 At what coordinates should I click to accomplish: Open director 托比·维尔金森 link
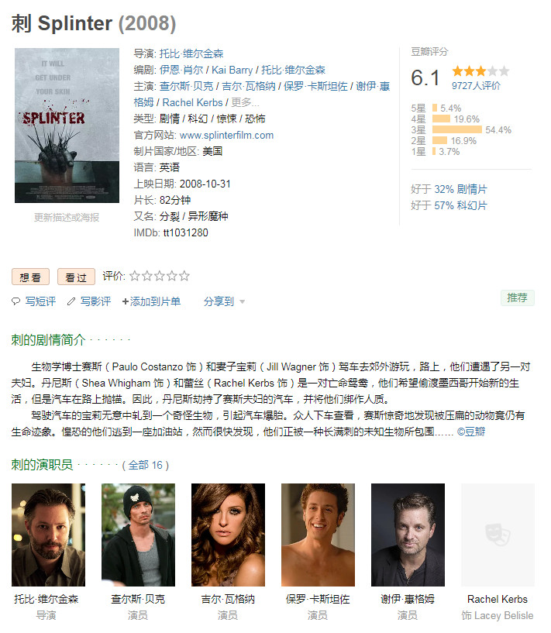pyautogui.click(x=191, y=53)
